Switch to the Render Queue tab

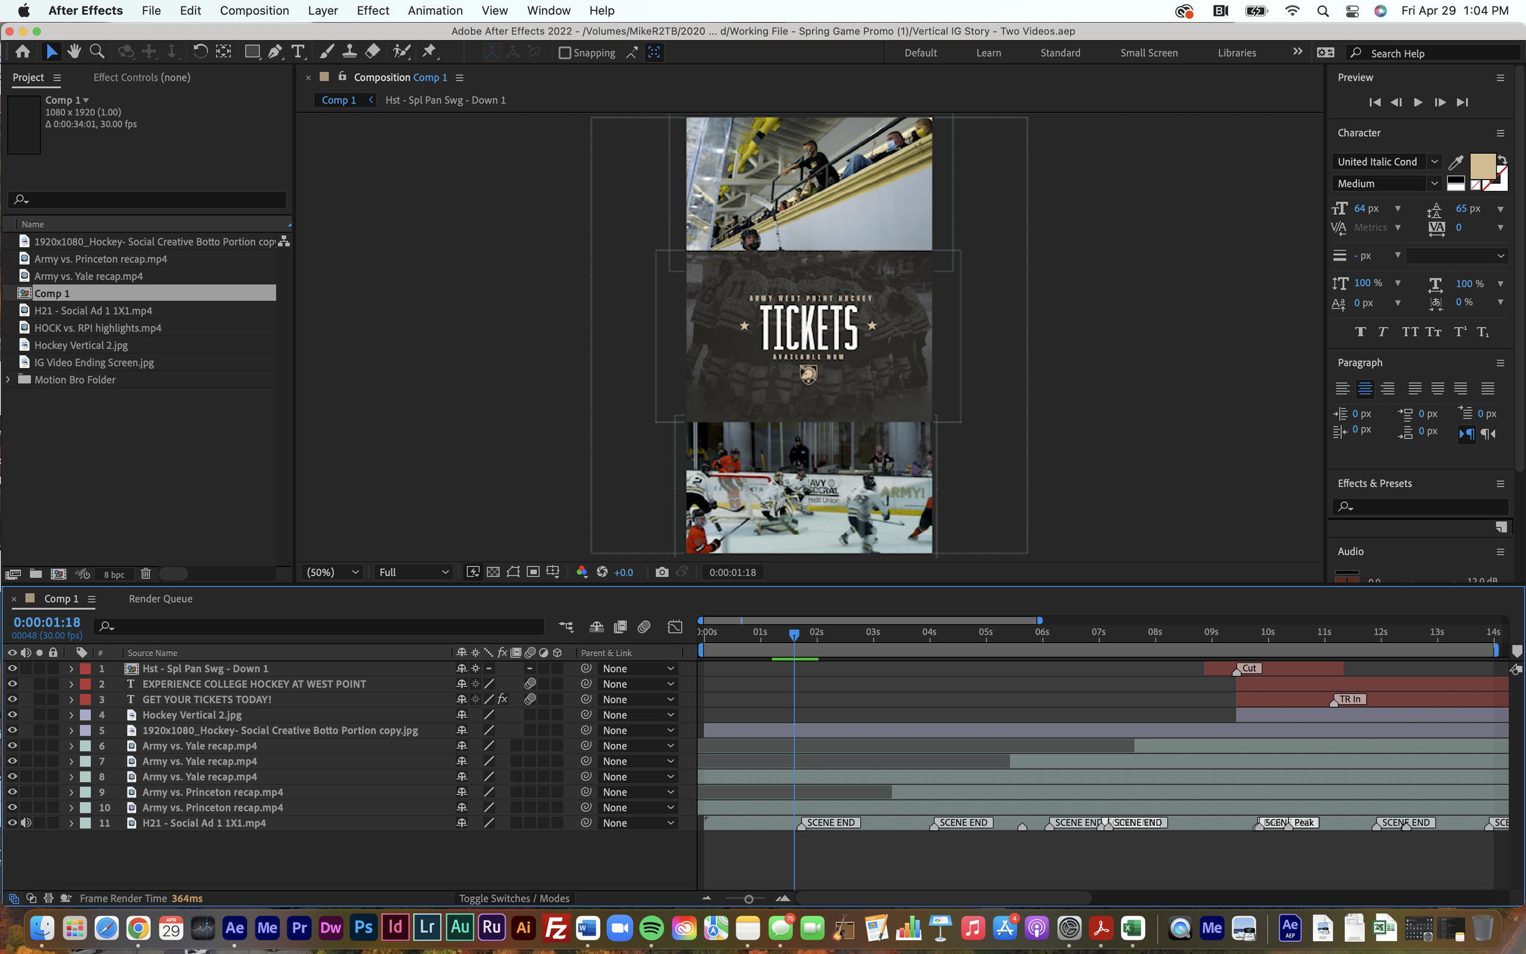click(x=161, y=599)
